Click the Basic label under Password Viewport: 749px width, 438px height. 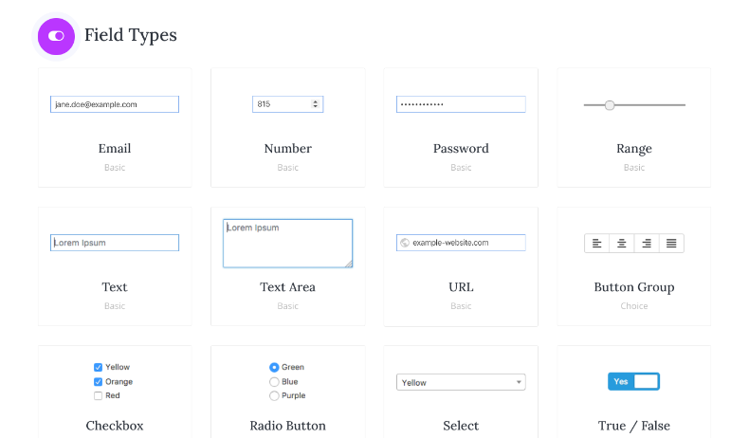coord(461,168)
